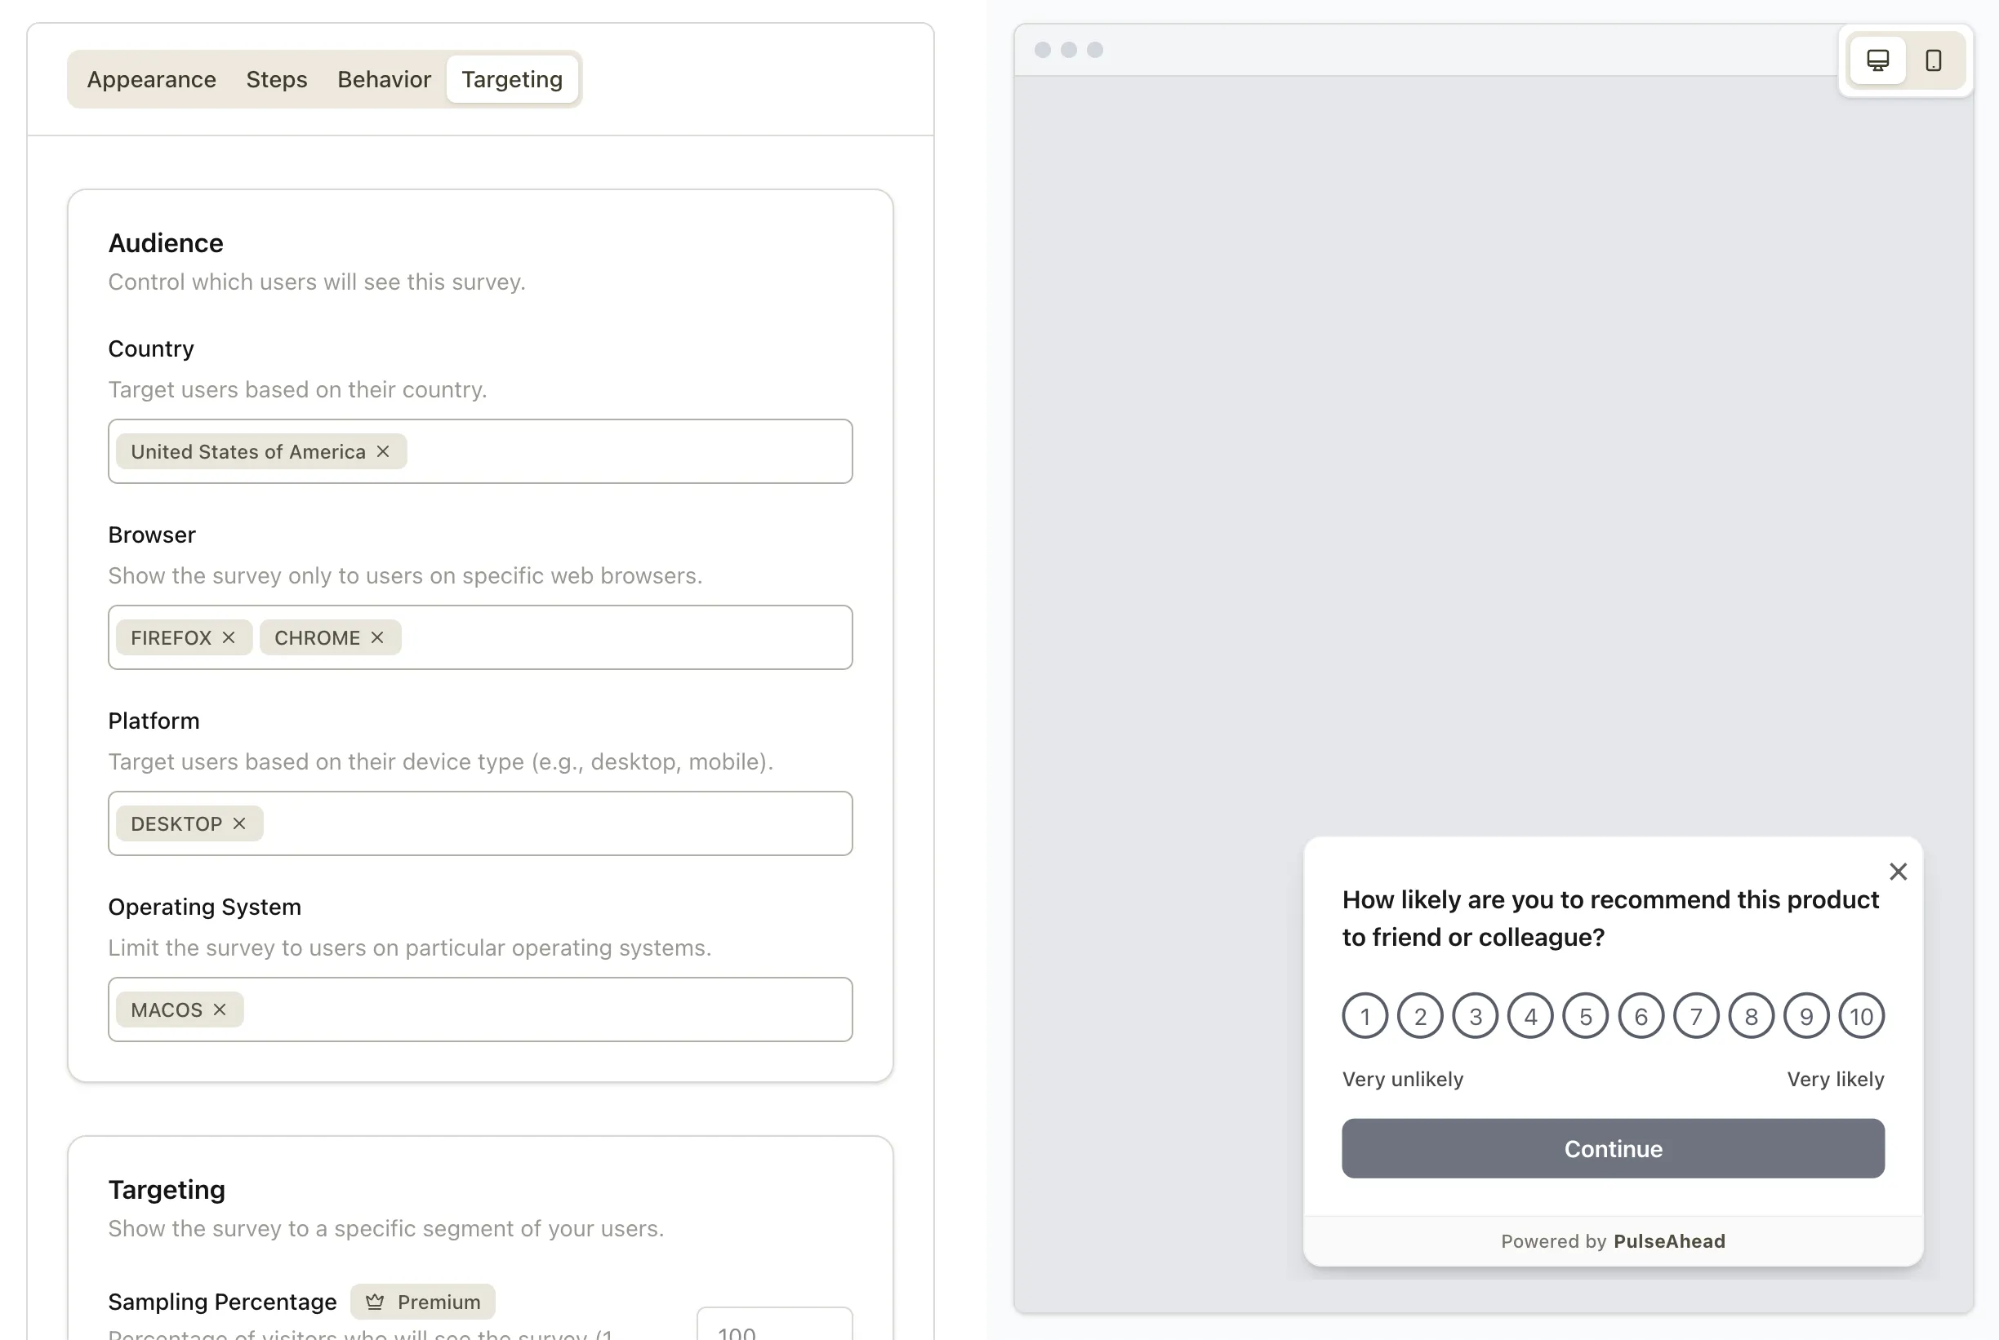
Task: Switch to the Behavior tab
Action: click(383, 78)
